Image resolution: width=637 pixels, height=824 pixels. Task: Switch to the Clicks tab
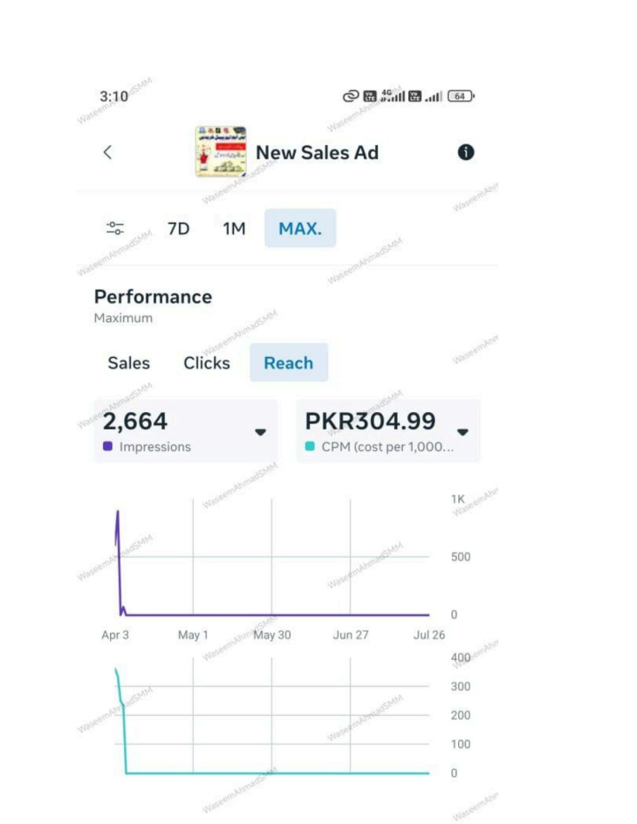(x=207, y=363)
